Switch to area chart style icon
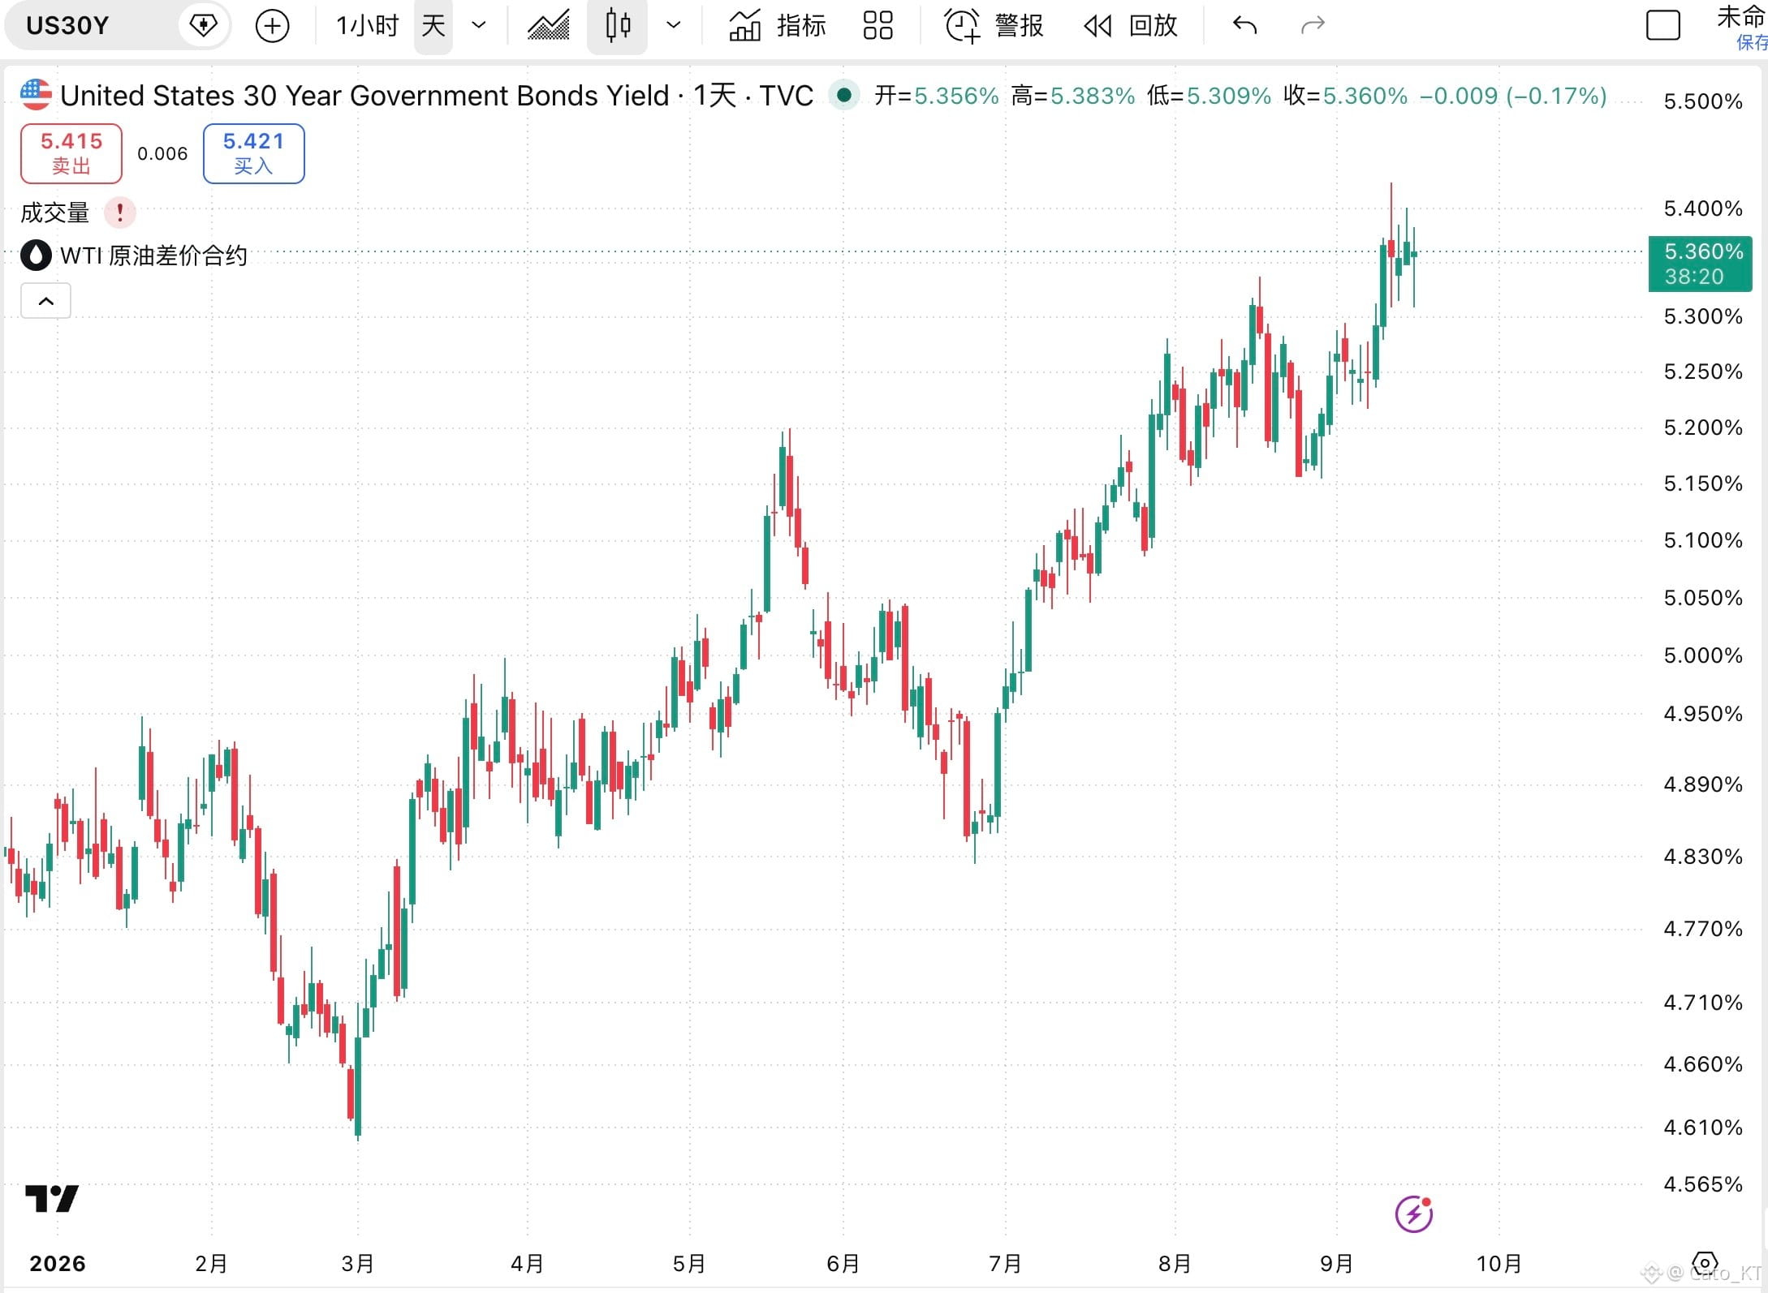Viewport: 1768px width, 1293px height. [x=549, y=26]
